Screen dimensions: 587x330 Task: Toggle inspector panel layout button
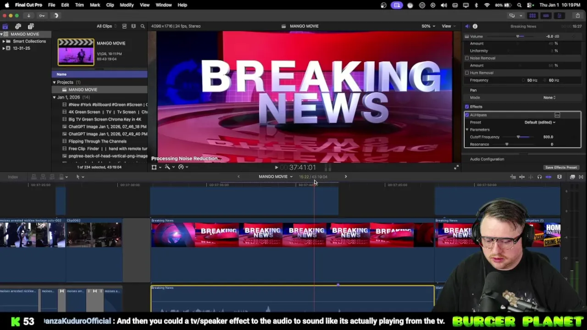559,16
